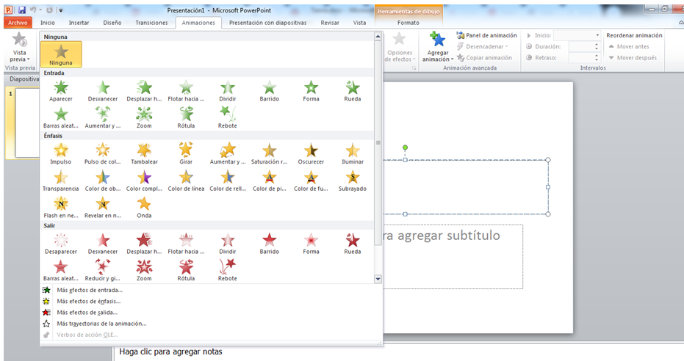
Task: Click Mover antes button
Action: (x=629, y=47)
